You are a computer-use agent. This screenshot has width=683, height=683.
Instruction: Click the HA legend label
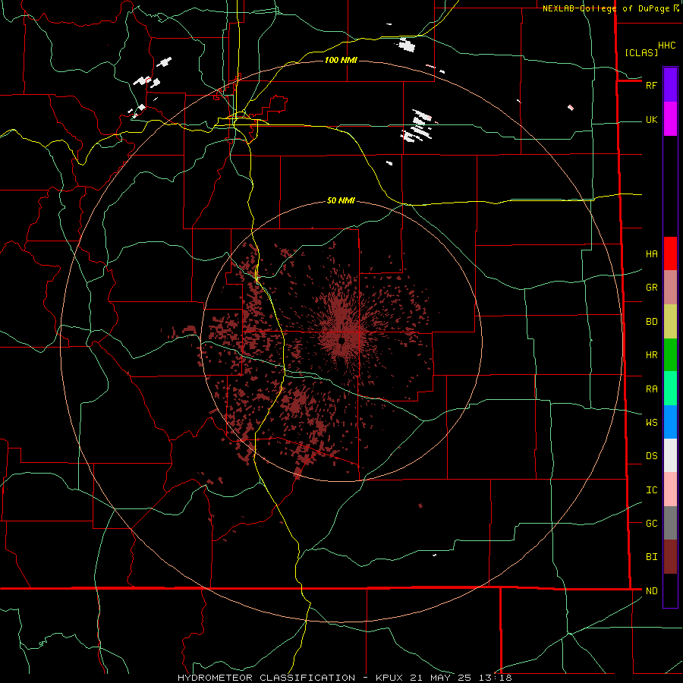coord(651,254)
